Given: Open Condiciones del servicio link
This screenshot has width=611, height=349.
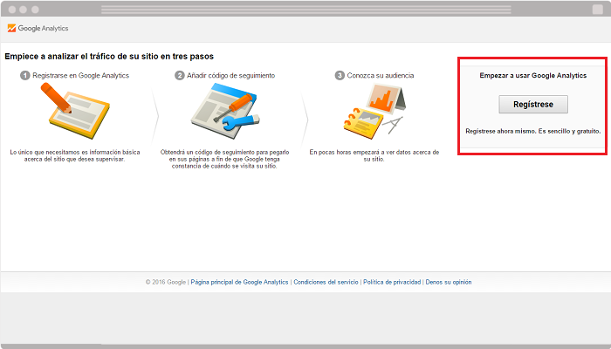Looking at the screenshot, I should pyautogui.click(x=326, y=282).
